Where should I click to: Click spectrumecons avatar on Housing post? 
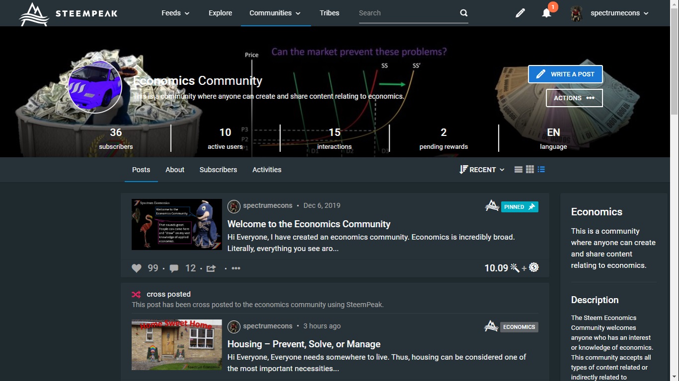point(234,327)
